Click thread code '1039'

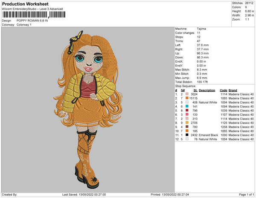click(x=224, y=111)
